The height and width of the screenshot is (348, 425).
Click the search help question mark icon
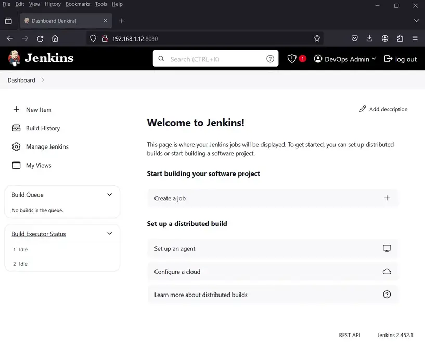click(x=270, y=59)
